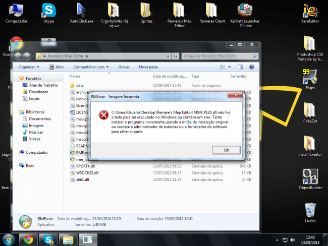Refresh the Remere's Map Editor folder
The width and height of the screenshot is (328, 246).
[x=175, y=56]
